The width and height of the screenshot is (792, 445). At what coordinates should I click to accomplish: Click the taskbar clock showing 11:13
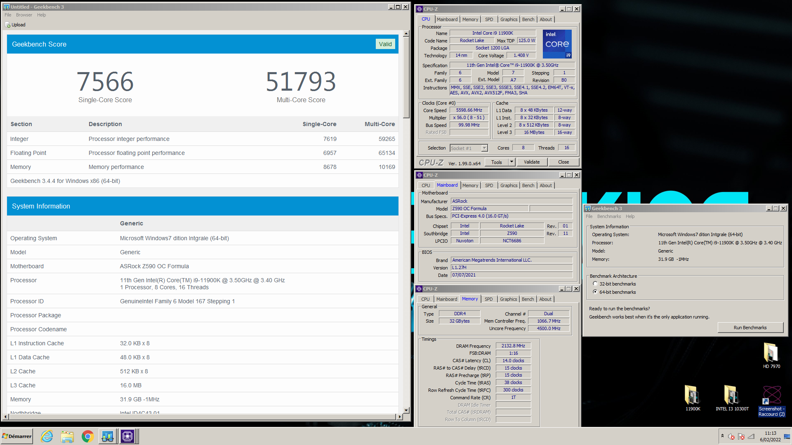(x=770, y=436)
